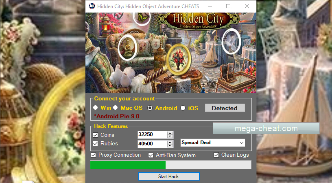Increase Rubies value with the up arrow

click(170, 142)
